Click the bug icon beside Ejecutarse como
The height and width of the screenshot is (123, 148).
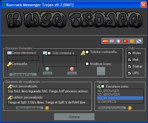tap(99, 86)
